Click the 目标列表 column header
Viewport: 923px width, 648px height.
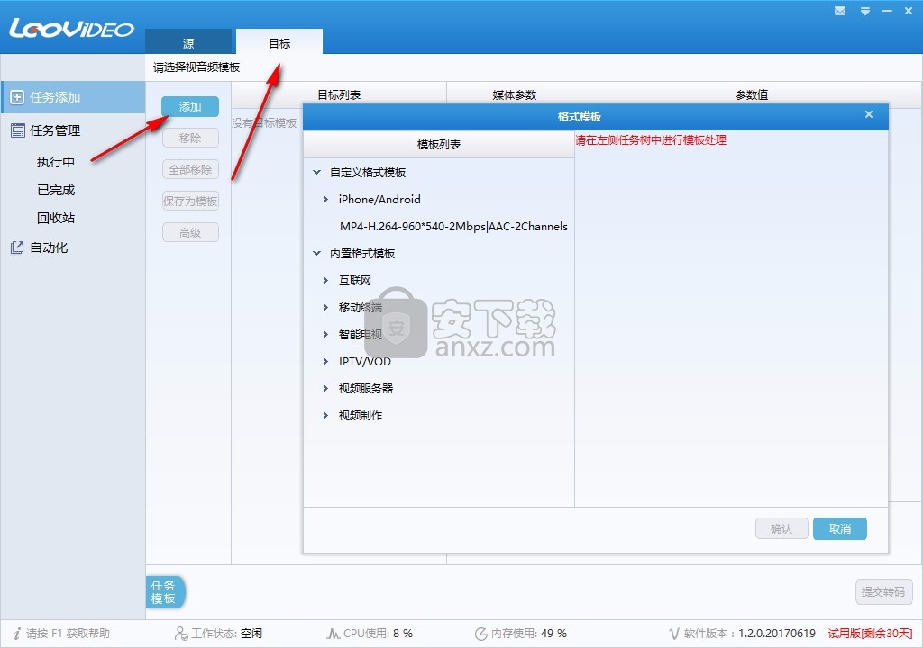point(339,94)
